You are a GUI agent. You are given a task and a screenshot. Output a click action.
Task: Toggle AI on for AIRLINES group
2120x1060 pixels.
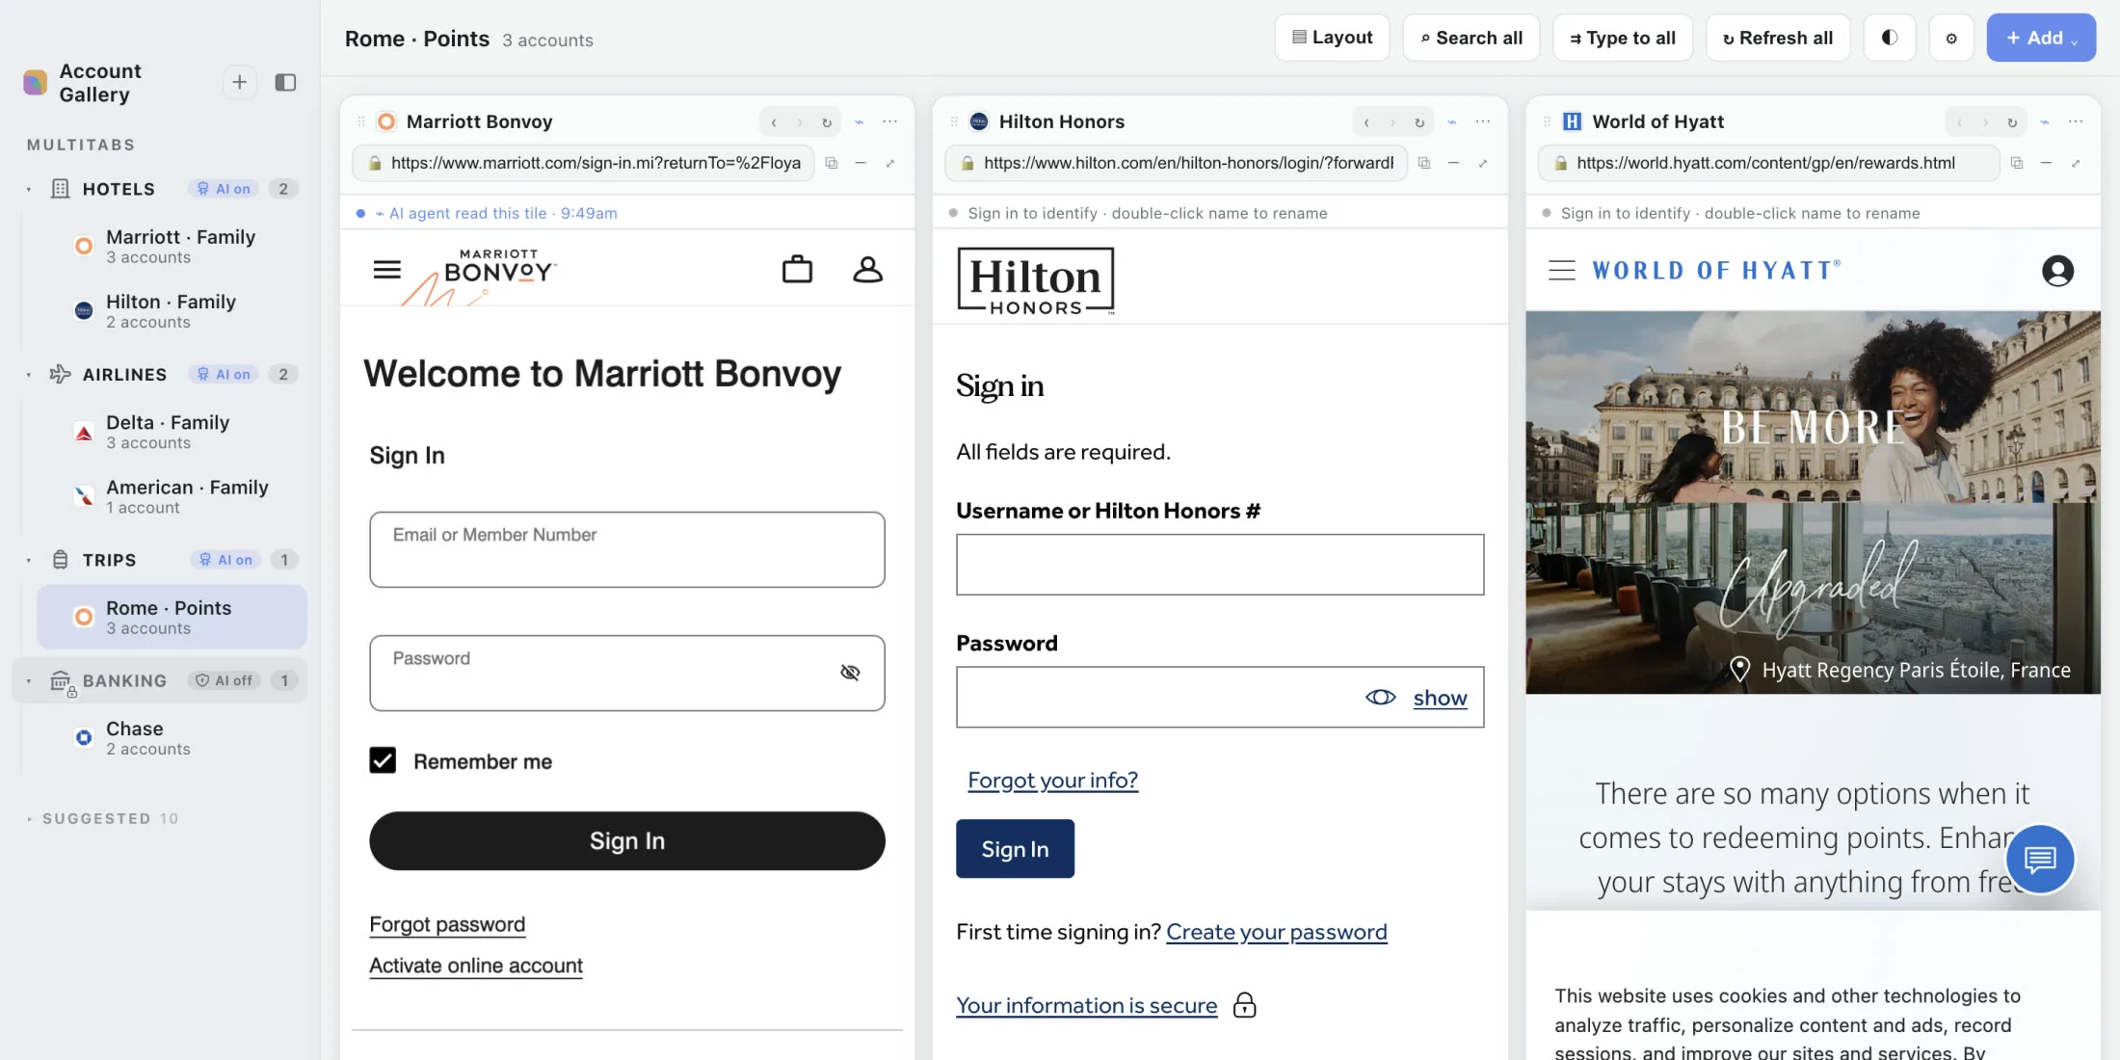[x=224, y=374]
